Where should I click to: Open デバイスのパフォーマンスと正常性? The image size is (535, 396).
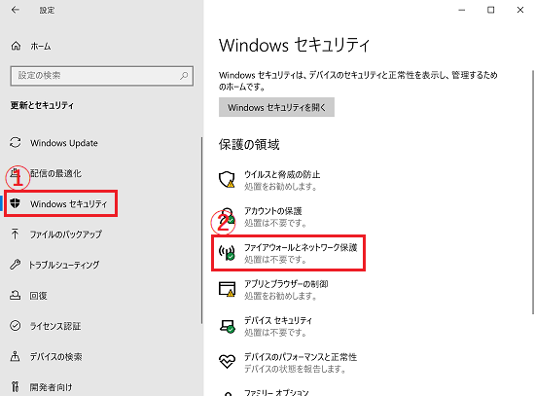pos(301,357)
